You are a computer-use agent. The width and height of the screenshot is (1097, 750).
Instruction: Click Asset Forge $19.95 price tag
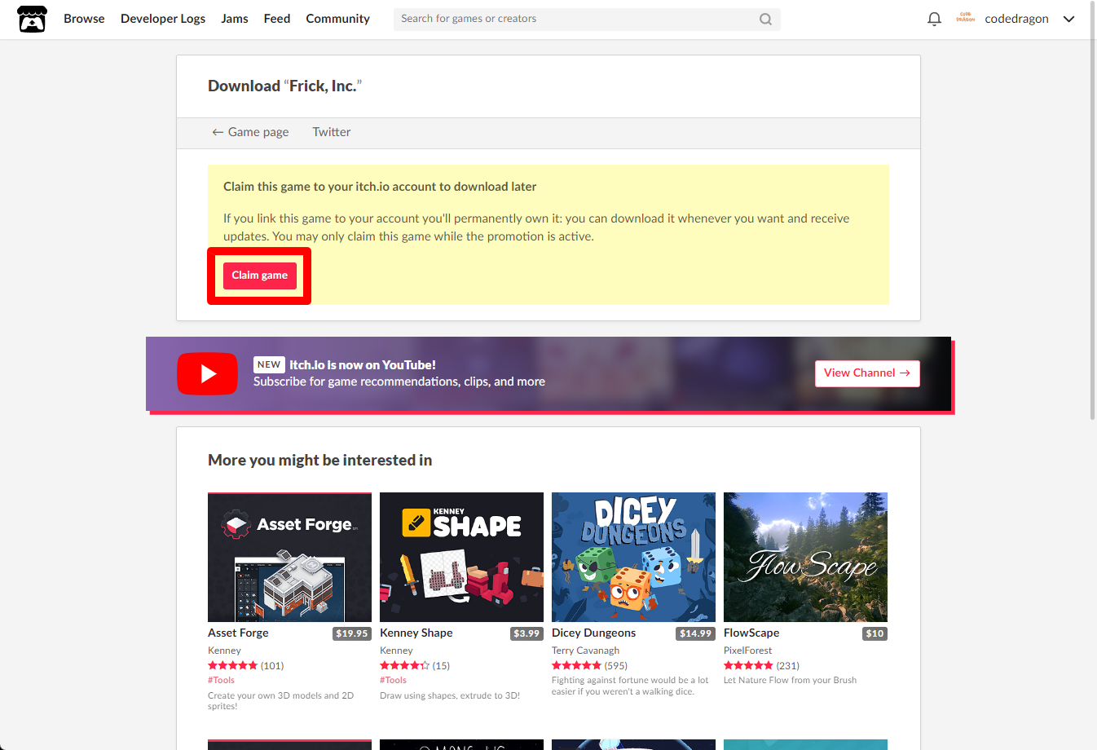[352, 633]
